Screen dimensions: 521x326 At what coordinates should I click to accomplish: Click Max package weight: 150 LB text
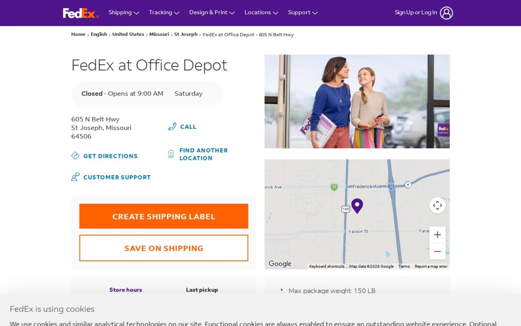332,291
